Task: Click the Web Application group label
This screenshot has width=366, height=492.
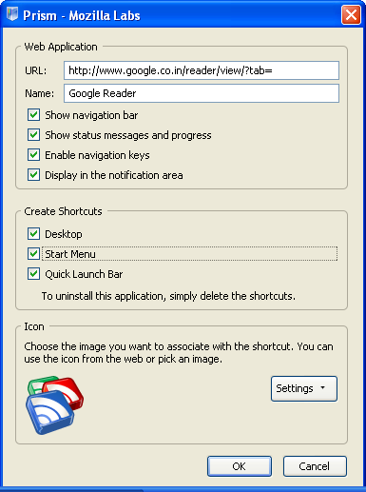Action: pos(61,47)
